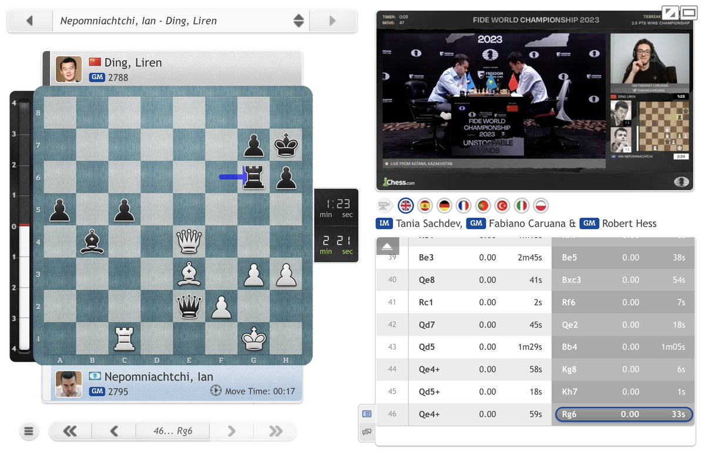The height and width of the screenshot is (462, 705).
Task: Click the black king on h7
Action: point(286,144)
